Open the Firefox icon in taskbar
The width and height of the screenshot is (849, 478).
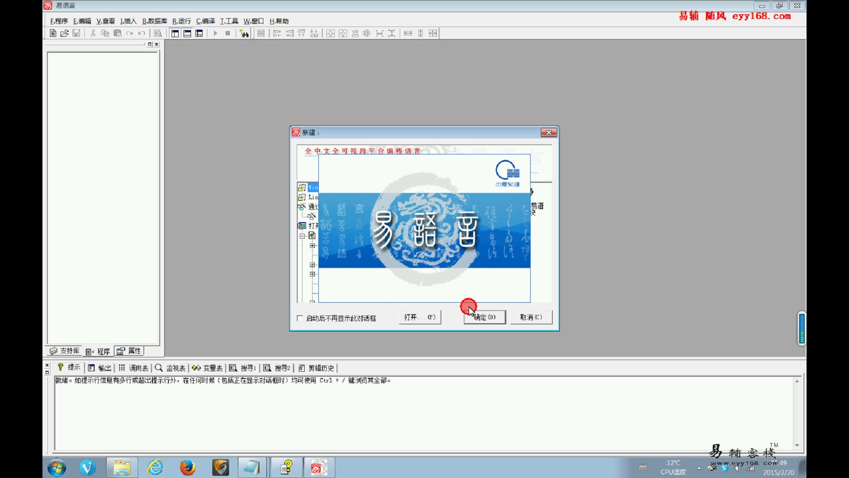[x=187, y=467]
